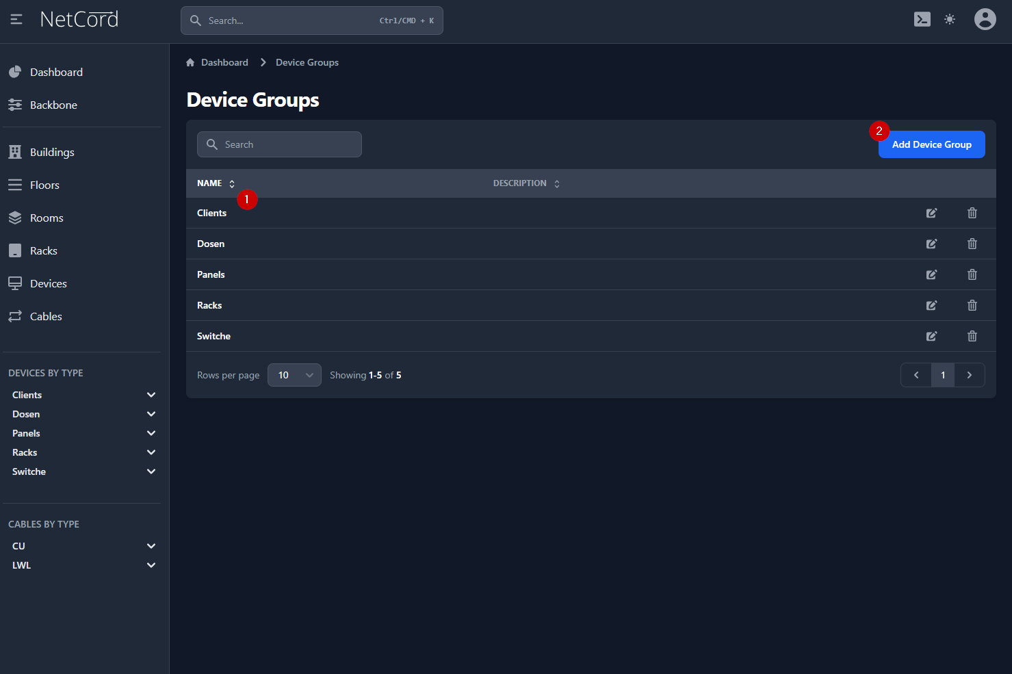The height and width of the screenshot is (674, 1012).
Task: Go to the previous page of results
Action: (916, 375)
